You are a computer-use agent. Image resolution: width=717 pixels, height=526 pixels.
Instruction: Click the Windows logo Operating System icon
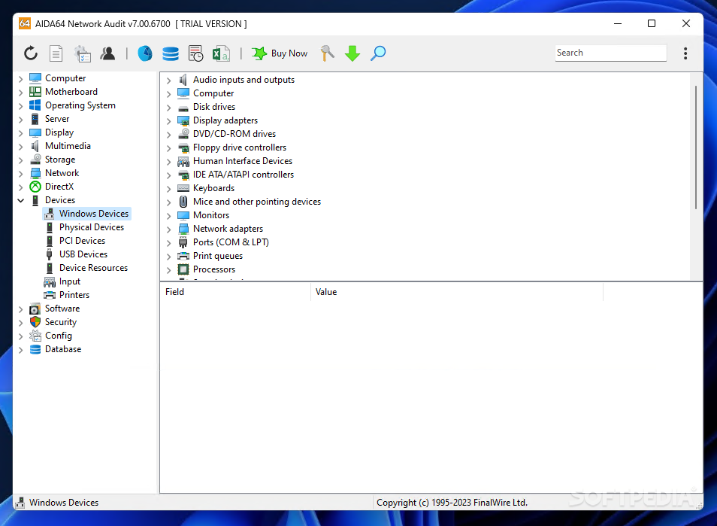click(35, 105)
